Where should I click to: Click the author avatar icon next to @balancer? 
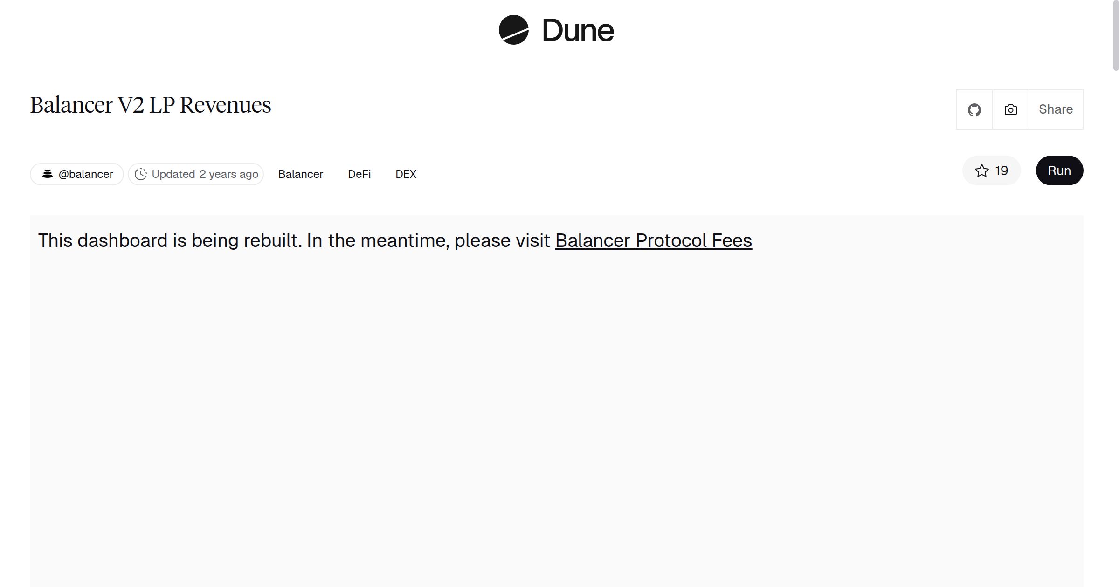tap(48, 174)
